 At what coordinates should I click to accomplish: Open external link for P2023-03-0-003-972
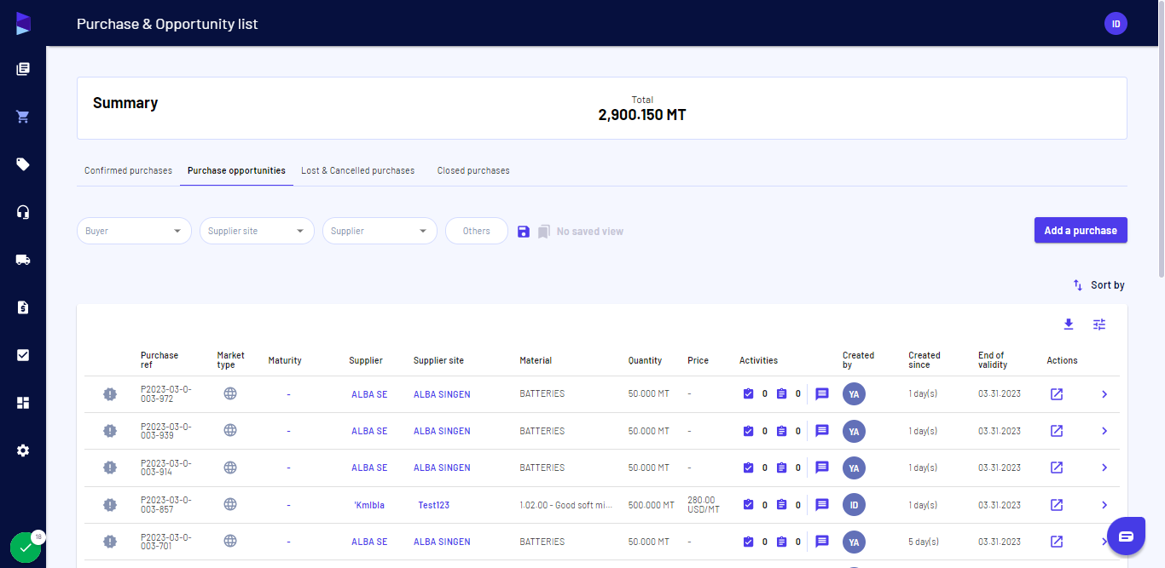click(1057, 394)
